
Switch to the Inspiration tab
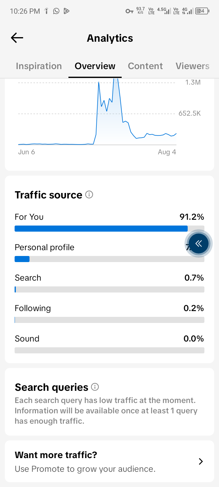click(39, 66)
